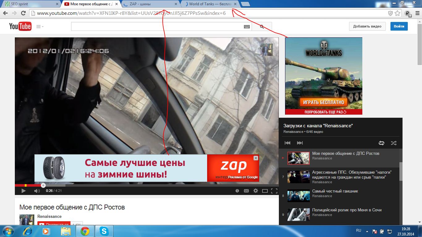This screenshot has width=422, height=237.
Task: Open Windows Media Player from taskbar
Action: click(x=46, y=231)
